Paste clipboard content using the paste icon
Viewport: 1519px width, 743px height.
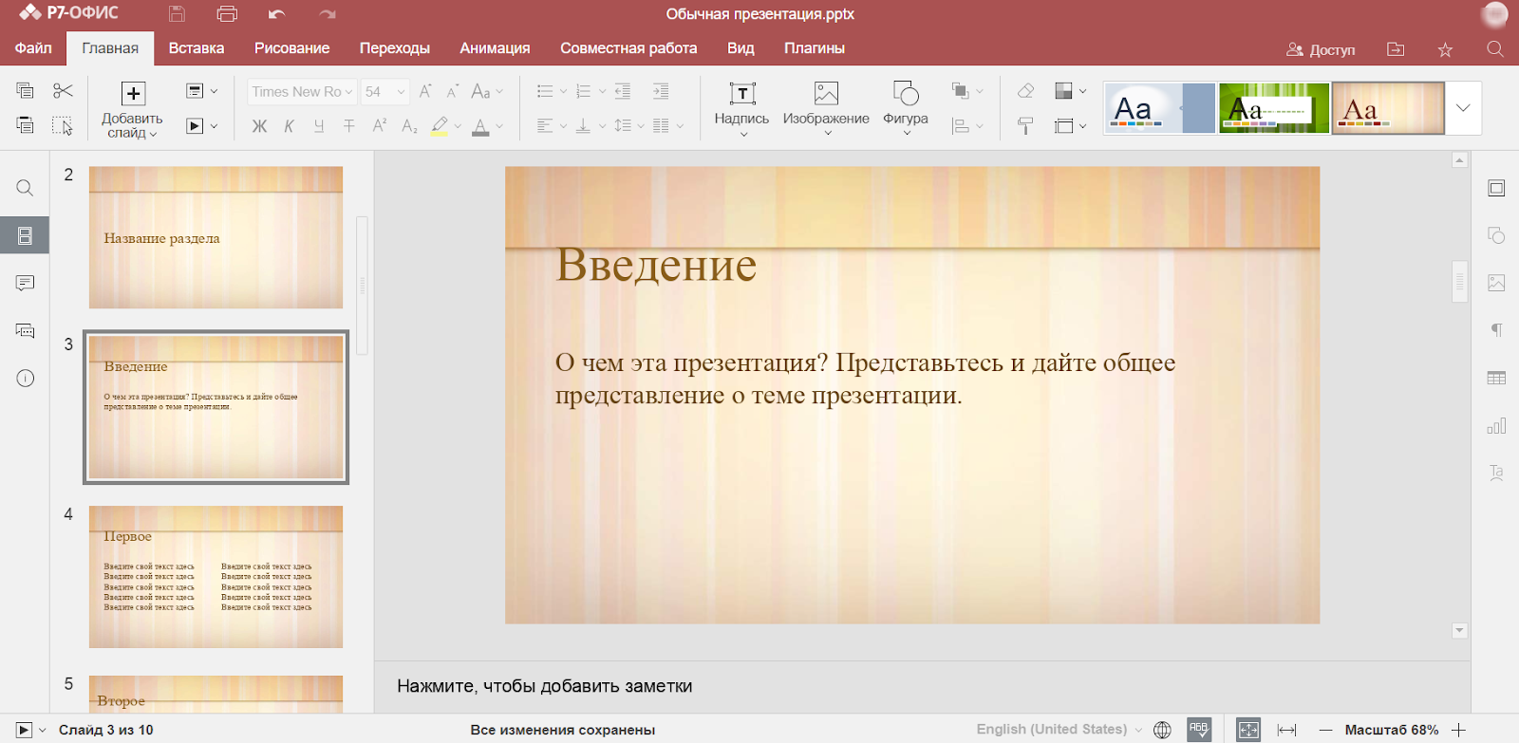pyautogui.click(x=26, y=125)
